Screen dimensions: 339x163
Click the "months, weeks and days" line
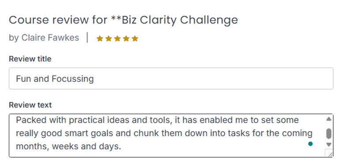68,147
